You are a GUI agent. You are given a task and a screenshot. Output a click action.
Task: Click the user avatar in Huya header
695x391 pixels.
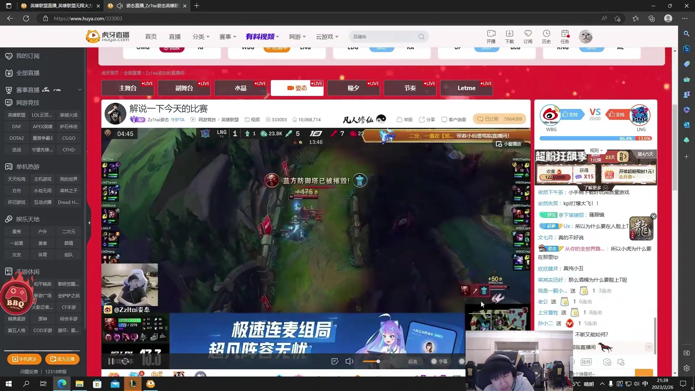point(585,37)
